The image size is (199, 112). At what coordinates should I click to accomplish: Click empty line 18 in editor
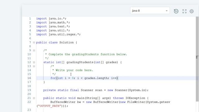tap(116, 86)
